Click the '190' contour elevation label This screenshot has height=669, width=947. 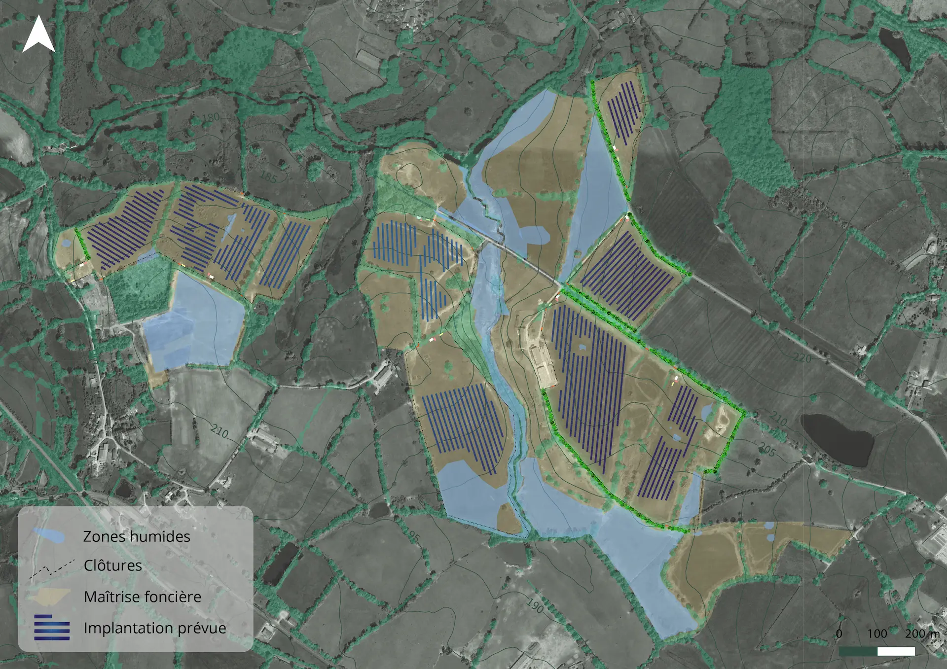[535, 605]
